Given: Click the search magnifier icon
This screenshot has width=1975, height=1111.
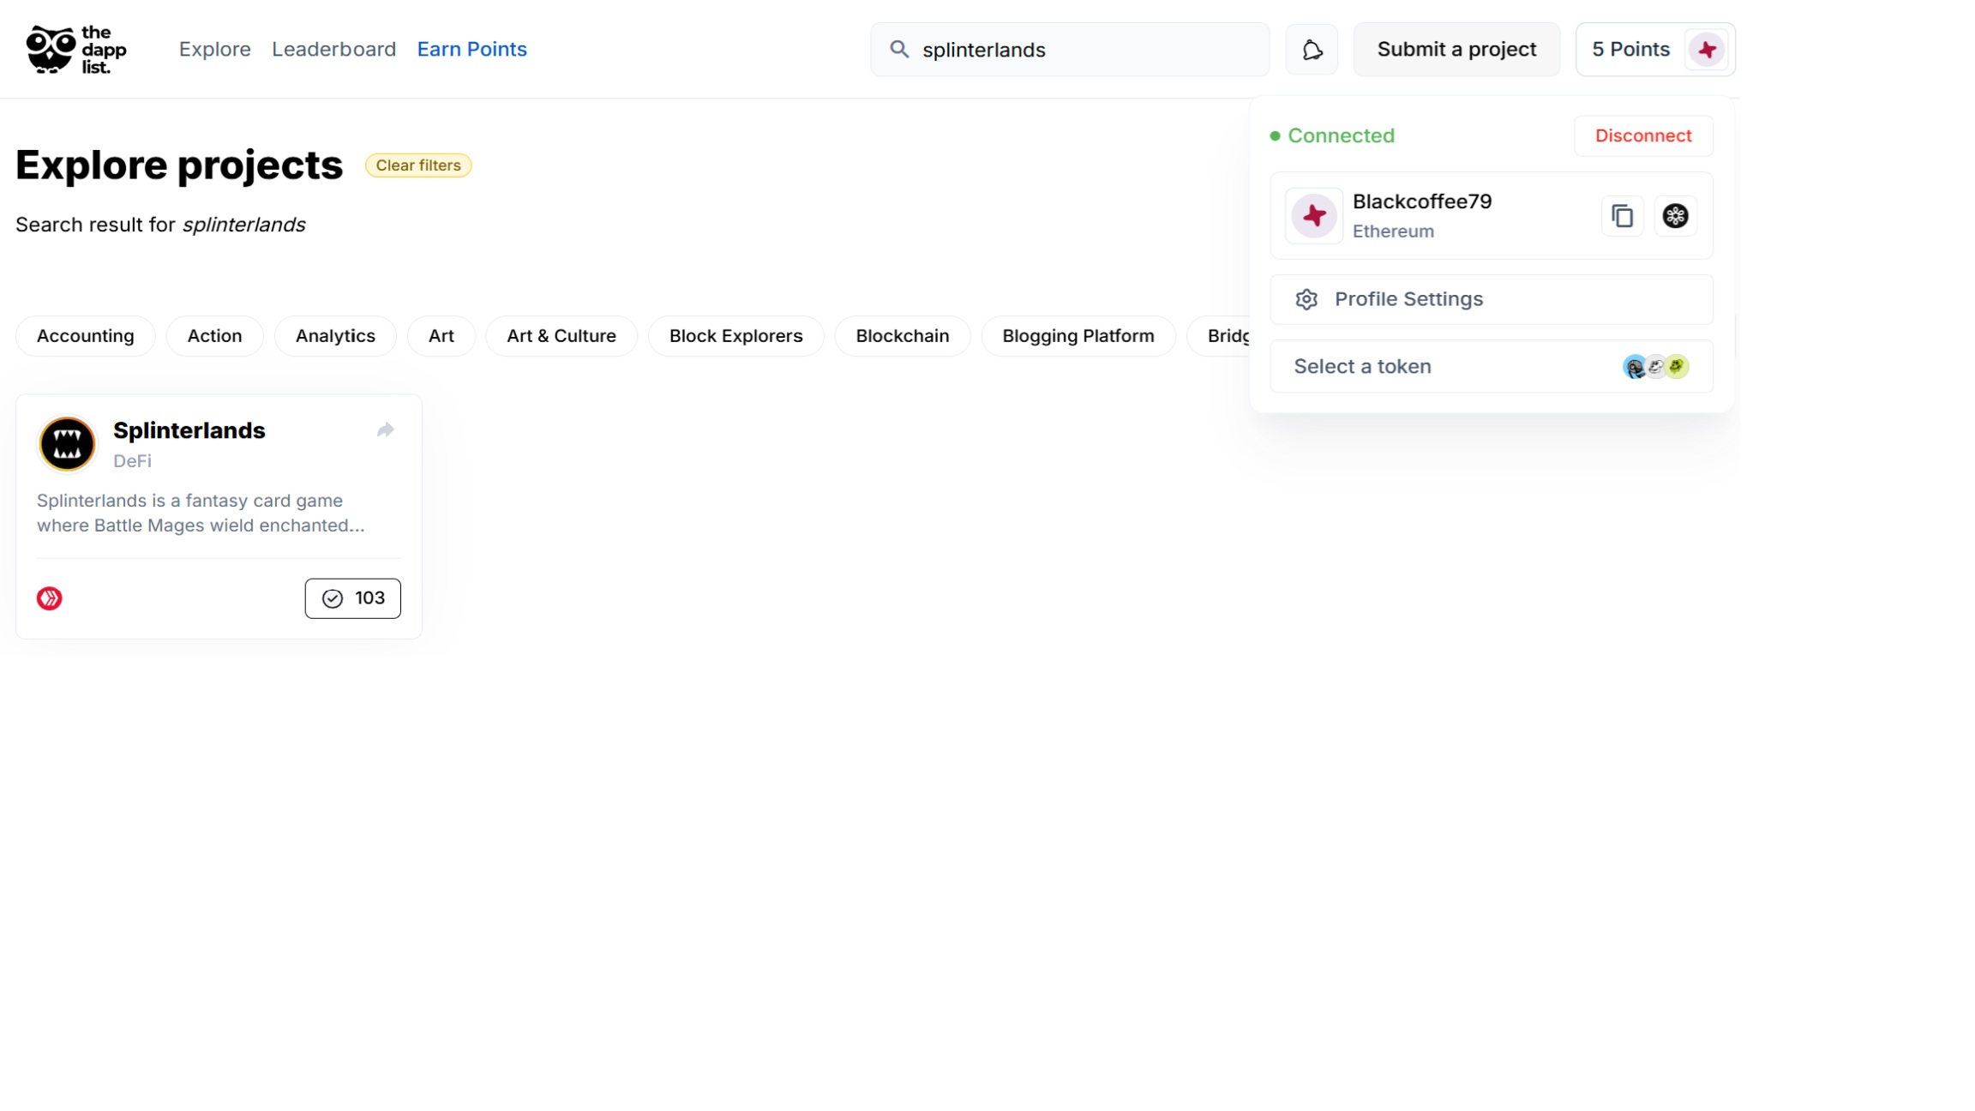Looking at the screenshot, I should [898, 50].
